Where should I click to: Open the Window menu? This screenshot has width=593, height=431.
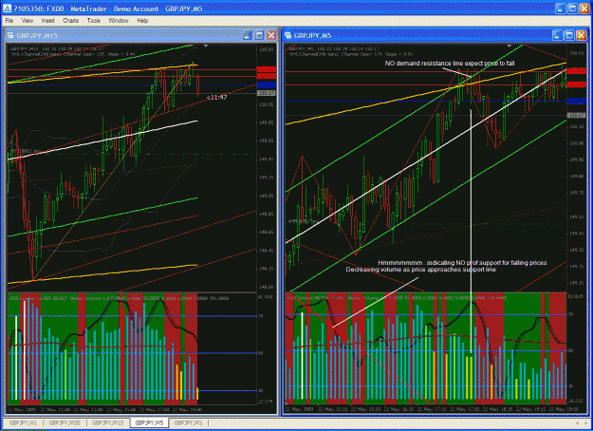pos(119,21)
